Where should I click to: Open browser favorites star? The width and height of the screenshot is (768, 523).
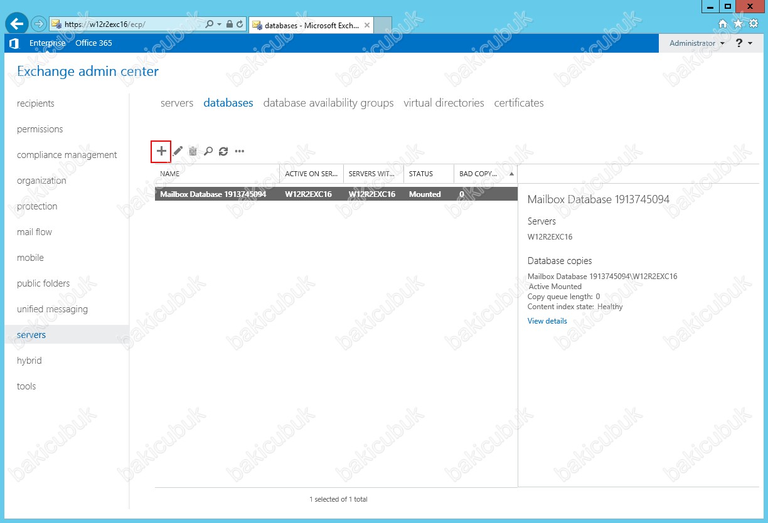click(x=738, y=24)
